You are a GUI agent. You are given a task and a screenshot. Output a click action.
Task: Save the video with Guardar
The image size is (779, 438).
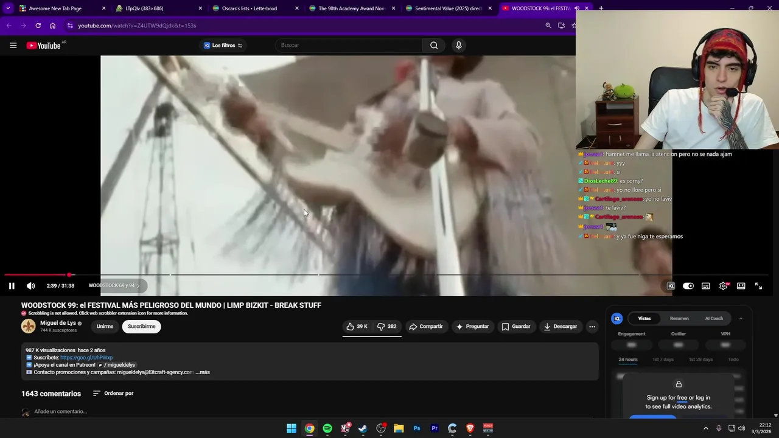click(x=516, y=327)
